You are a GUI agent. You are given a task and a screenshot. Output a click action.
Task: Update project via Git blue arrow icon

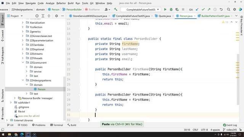coord(197,10)
